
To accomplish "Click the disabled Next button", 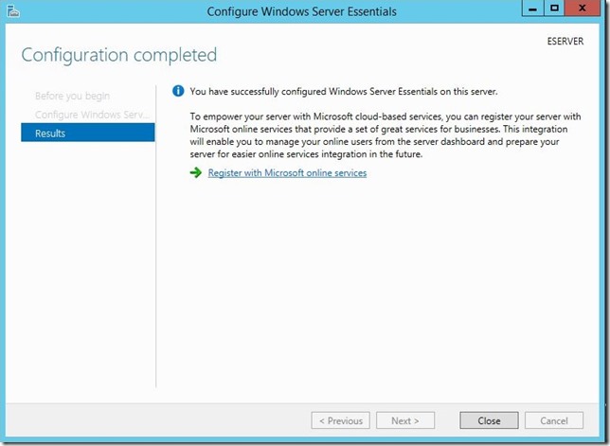I will [405, 420].
